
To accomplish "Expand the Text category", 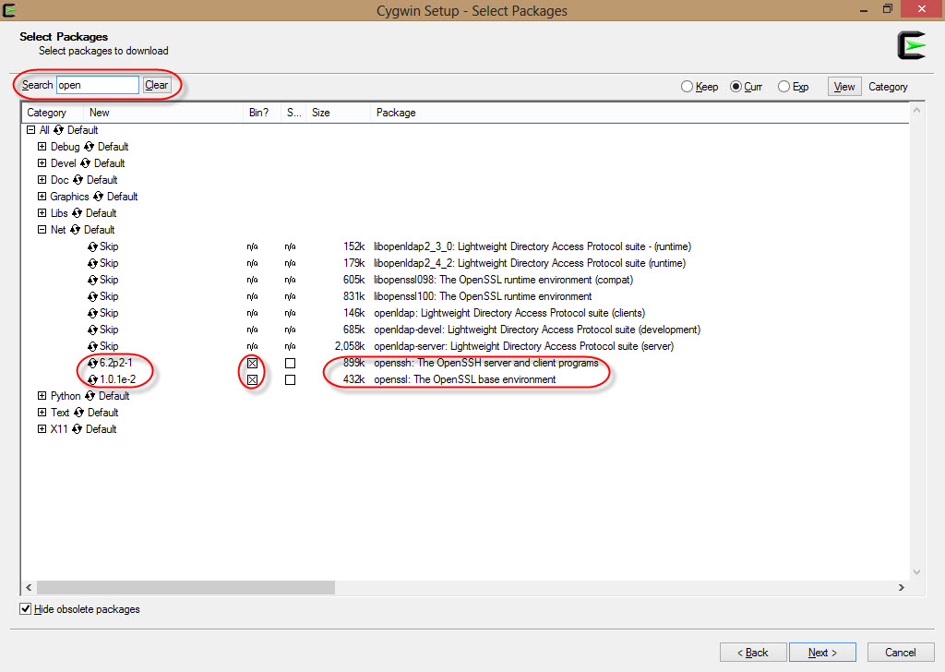I will 42,413.
